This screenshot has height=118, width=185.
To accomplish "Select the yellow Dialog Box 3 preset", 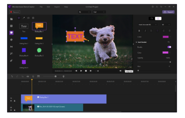I will tap(39, 38).
